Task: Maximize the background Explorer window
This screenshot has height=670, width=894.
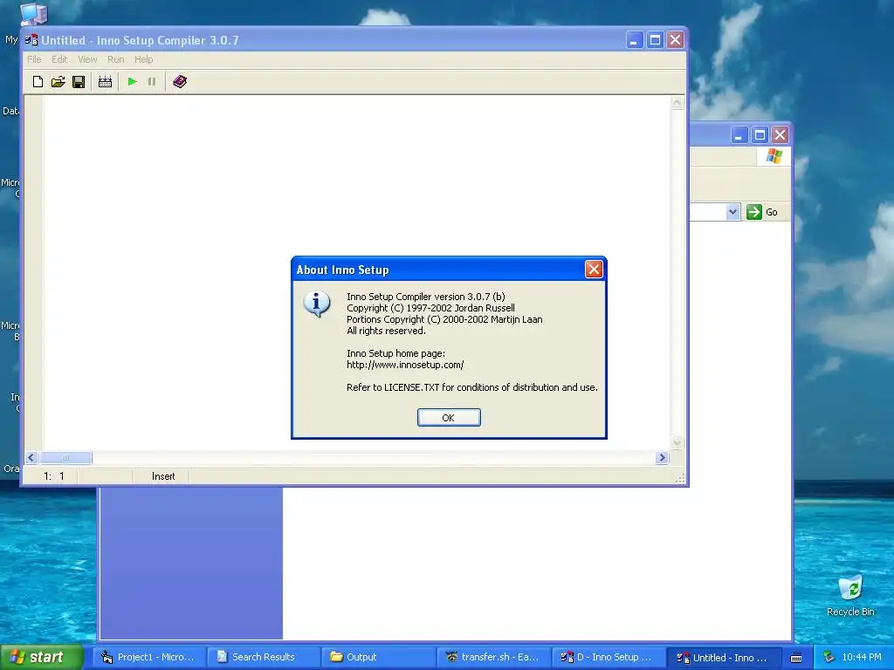Action: coord(760,135)
